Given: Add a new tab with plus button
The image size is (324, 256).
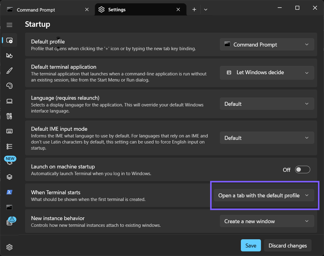Looking at the screenshot, I should (194, 9).
